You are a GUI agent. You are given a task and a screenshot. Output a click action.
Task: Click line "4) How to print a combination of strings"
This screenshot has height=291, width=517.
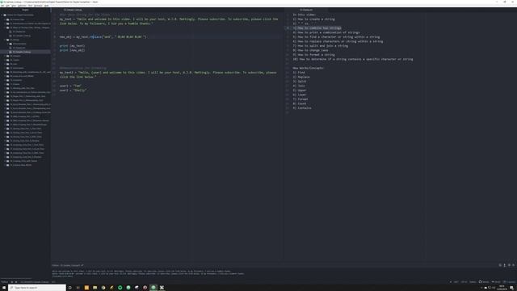[326, 32]
